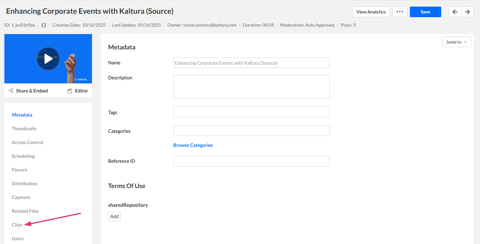Open the Metadata section
Viewport: 480px width, 244px height.
pos(22,115)
